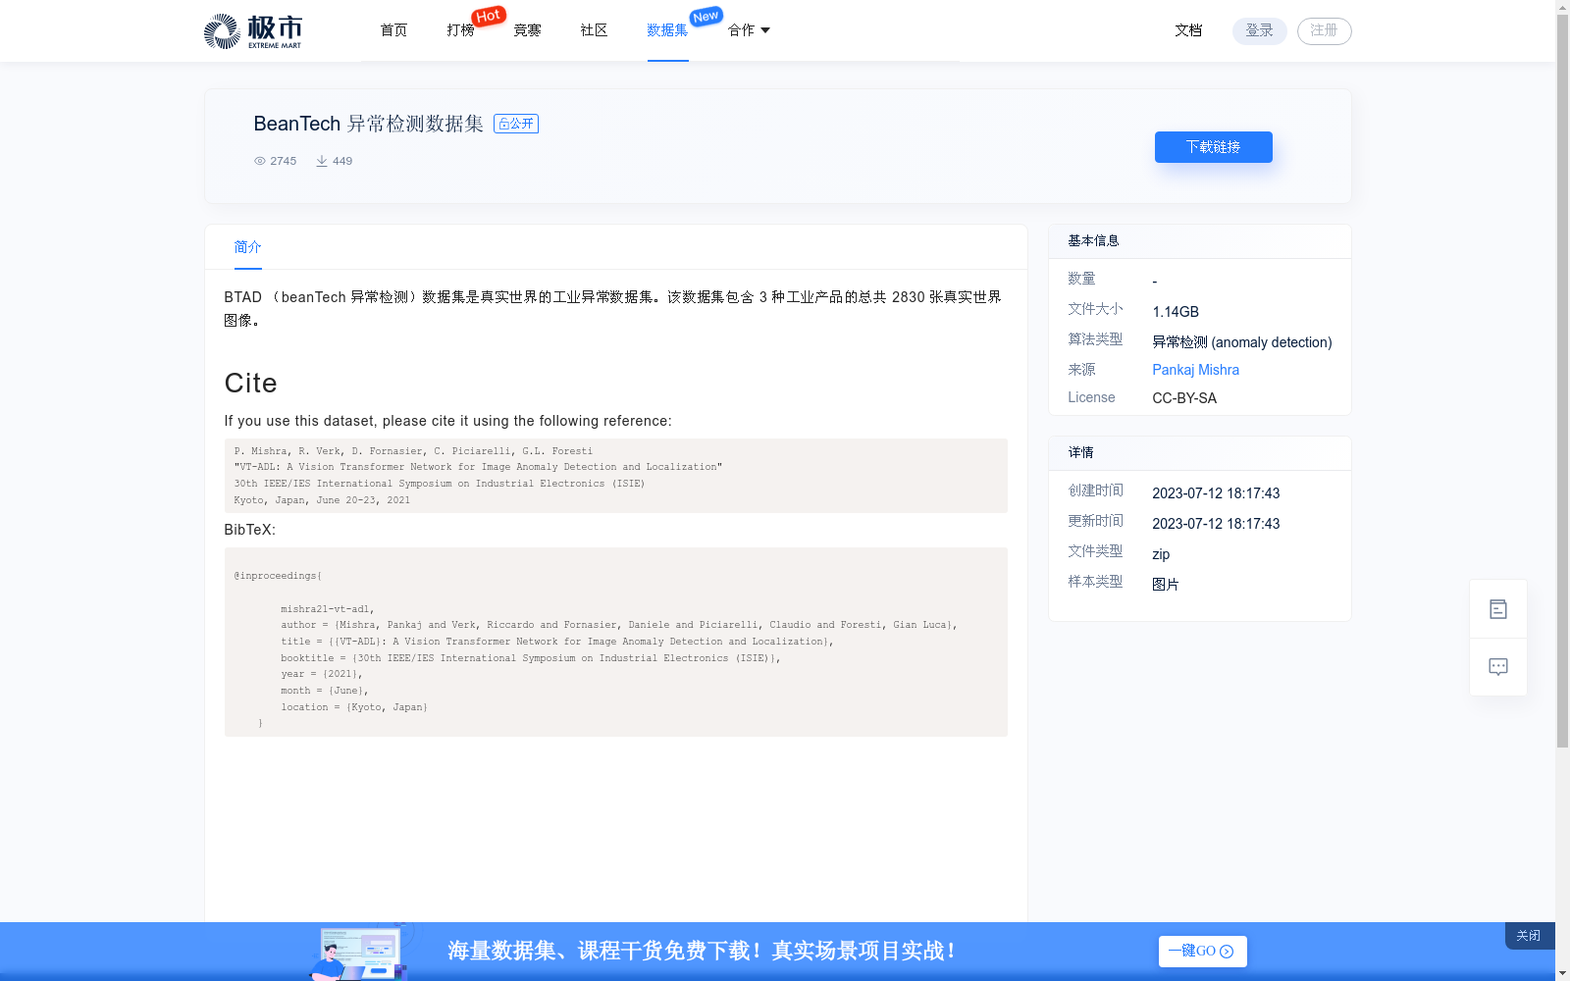Click the 登录 login button
The image size is (1570, 981).
[1259, 30]
